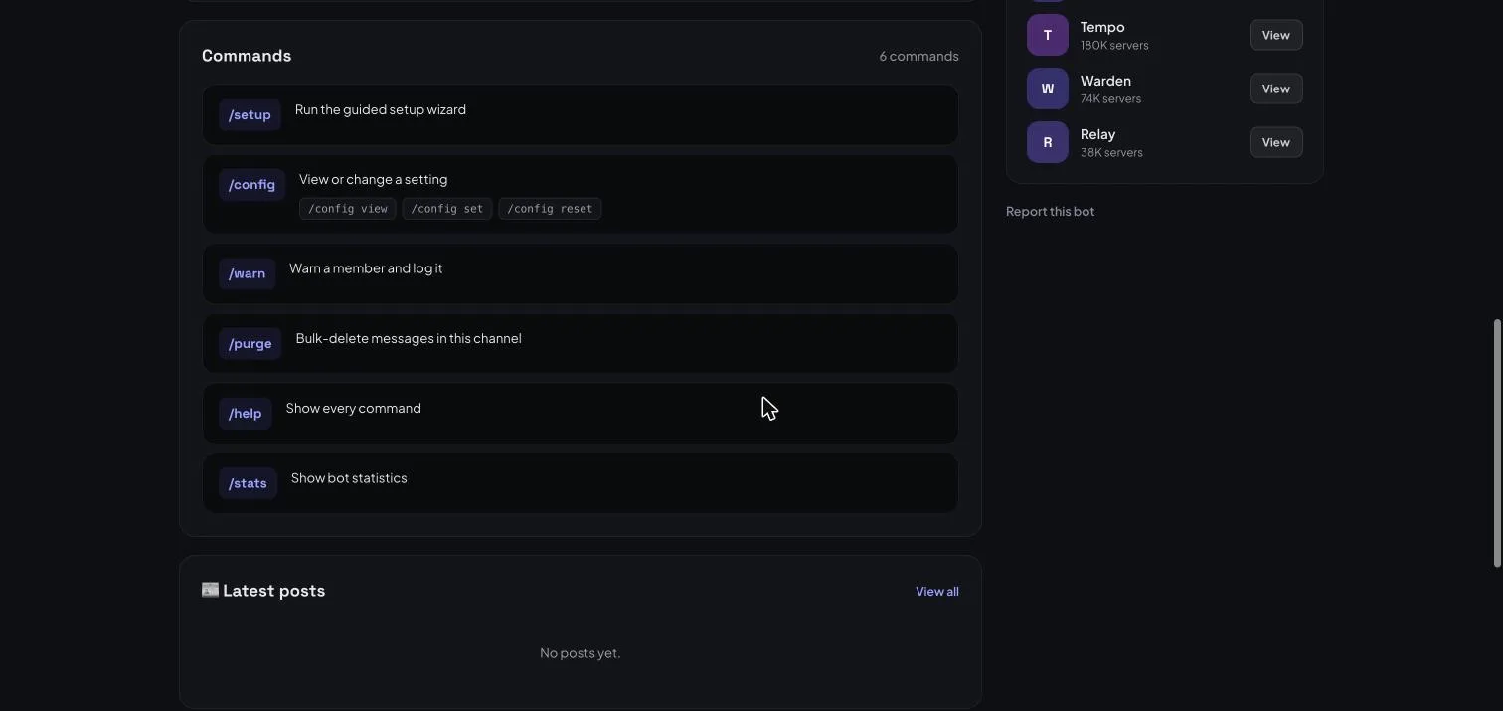Open View all latest posts
The width and height of the screenshot is (1503, 711).
(x=936, y=591)
